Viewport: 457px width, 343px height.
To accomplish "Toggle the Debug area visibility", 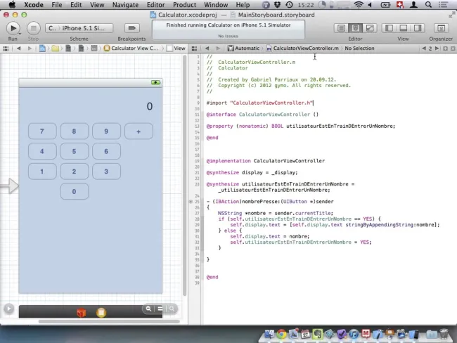I will pos(404,28).
